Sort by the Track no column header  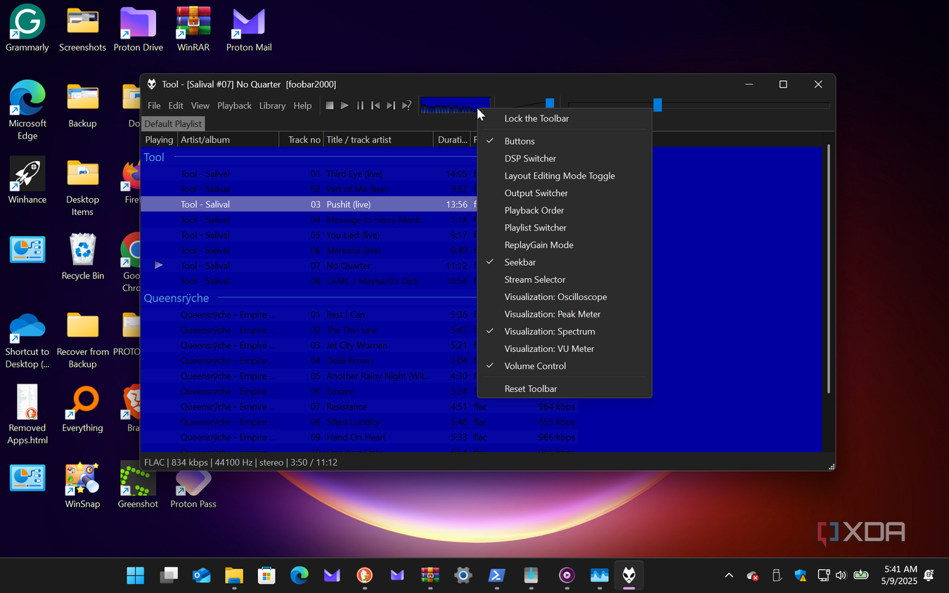point(302,140)
